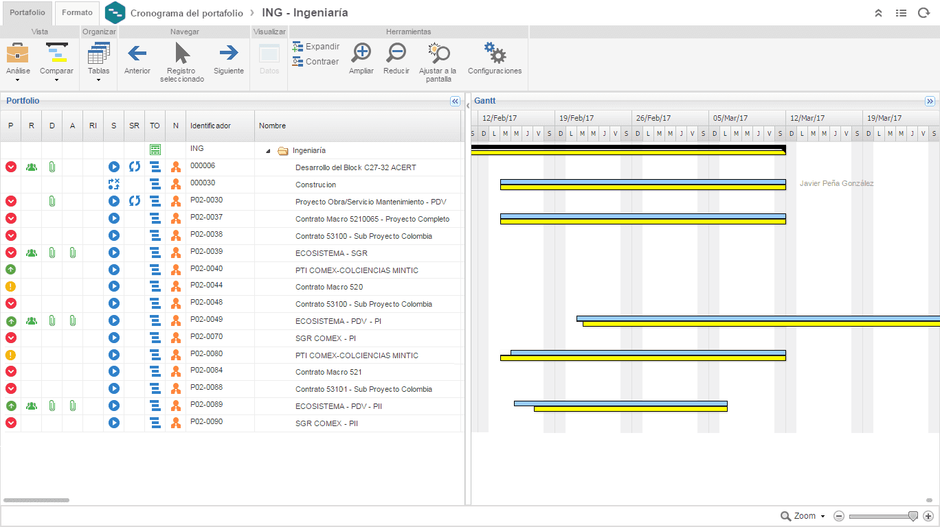Click the Gantt bar for ECOSISTEMA - PDV - PII
This screenshot has width=940, height=527.
(620, 406)
